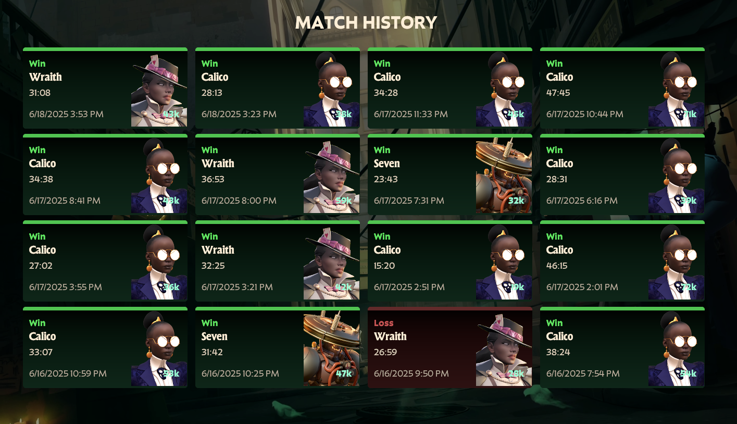This screenshot has width=737, height=424.
Task: Click Wraith portrait in 6/18/2025 3:53 PM match
Action: [159, 90]
